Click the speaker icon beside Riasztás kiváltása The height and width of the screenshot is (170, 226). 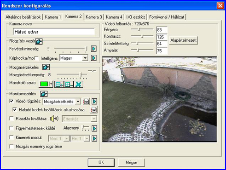(x=54, y=119)
